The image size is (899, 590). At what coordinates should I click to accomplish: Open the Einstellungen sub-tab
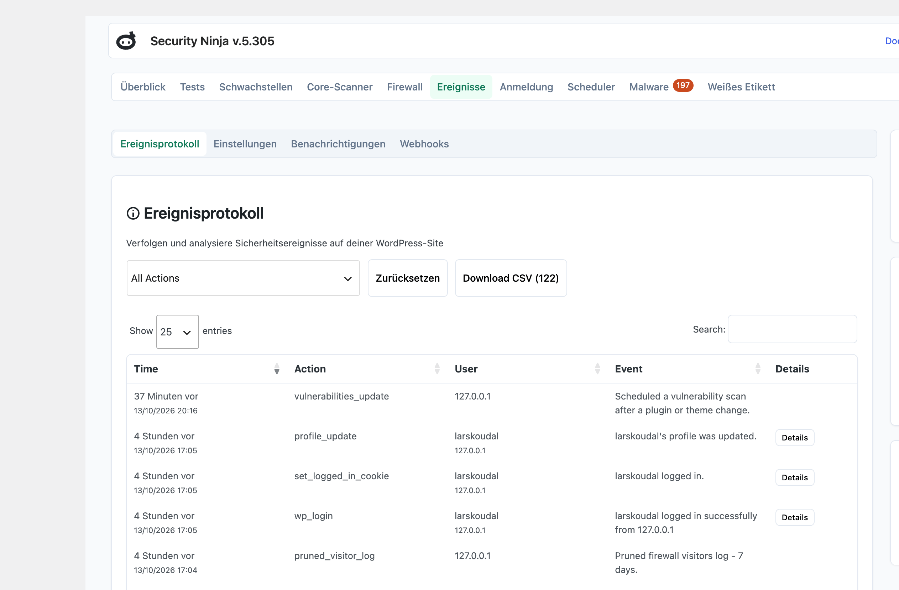[x=245, y=144]
